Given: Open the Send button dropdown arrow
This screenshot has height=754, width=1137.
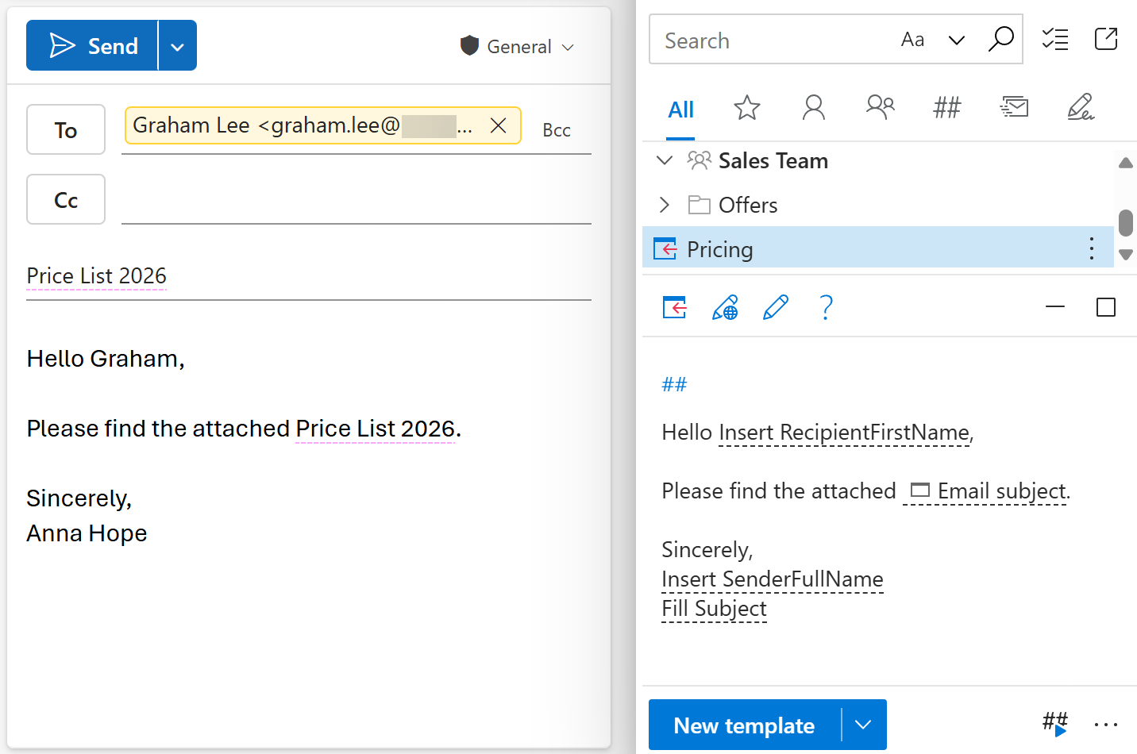Looking at the screenshot, I should pos(176,45).
